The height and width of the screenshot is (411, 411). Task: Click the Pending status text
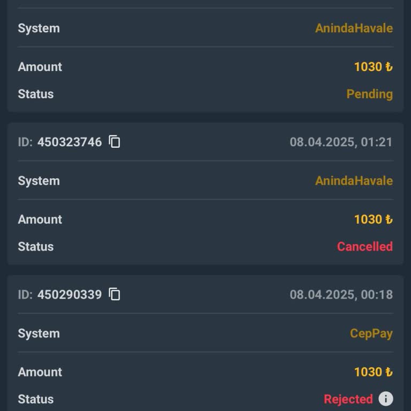click(369, 94)
